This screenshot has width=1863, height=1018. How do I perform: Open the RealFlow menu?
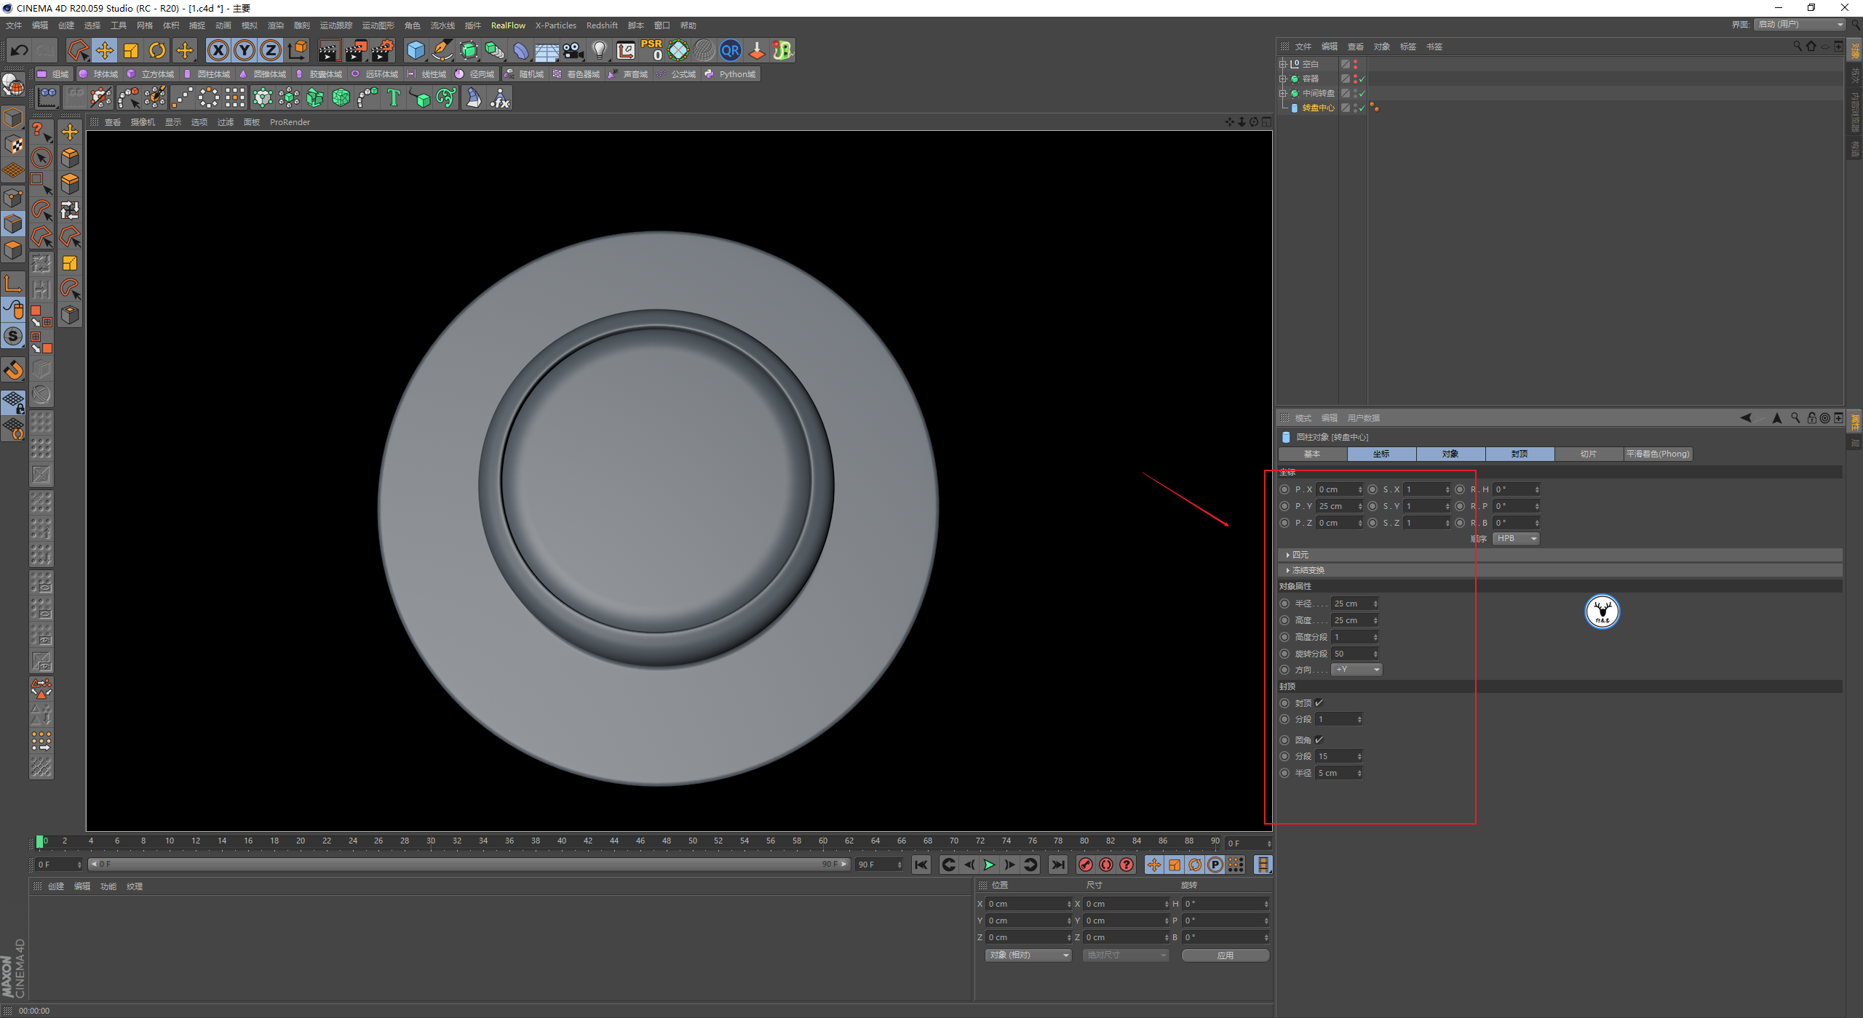(508, 25)
